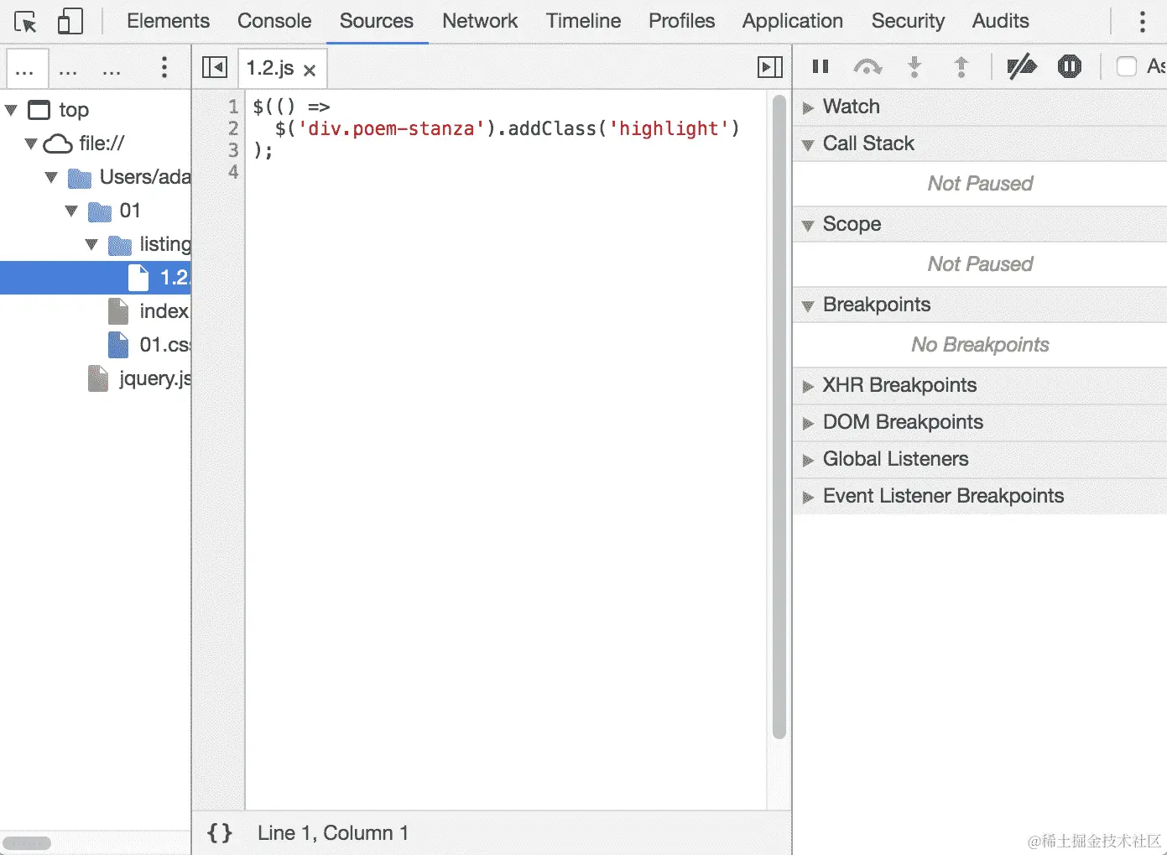The height and width of the screenshot is (855, 1167).
Task: Open the Profiles tab
Action: [681, 21]
